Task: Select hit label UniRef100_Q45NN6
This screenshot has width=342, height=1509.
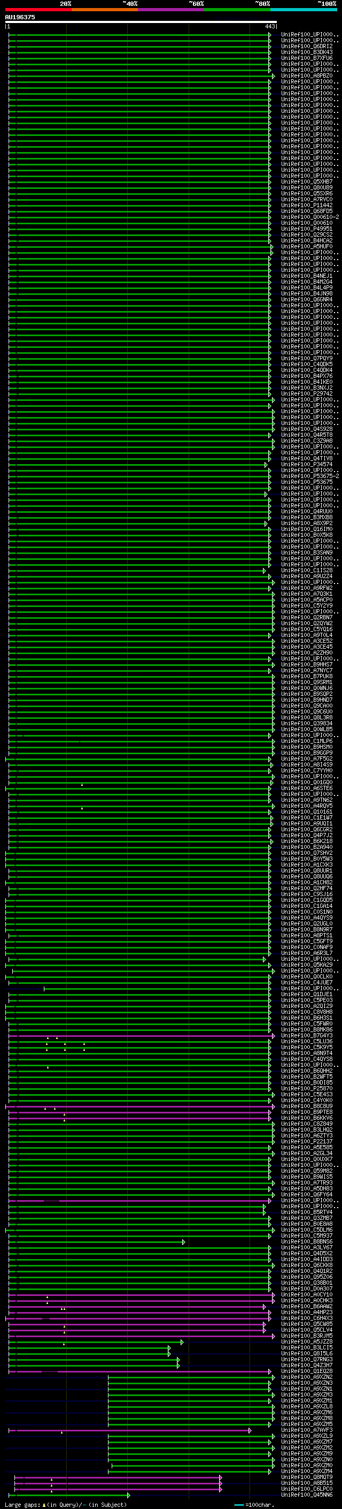Action: [x=307, y=1495]
